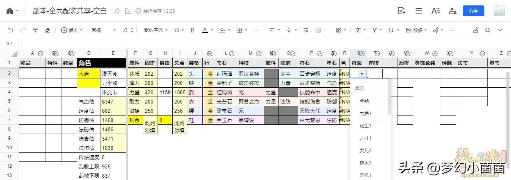Viewport: 511px width, 180px height.
Task: Open column W filter dropdown
Action: 435,54
